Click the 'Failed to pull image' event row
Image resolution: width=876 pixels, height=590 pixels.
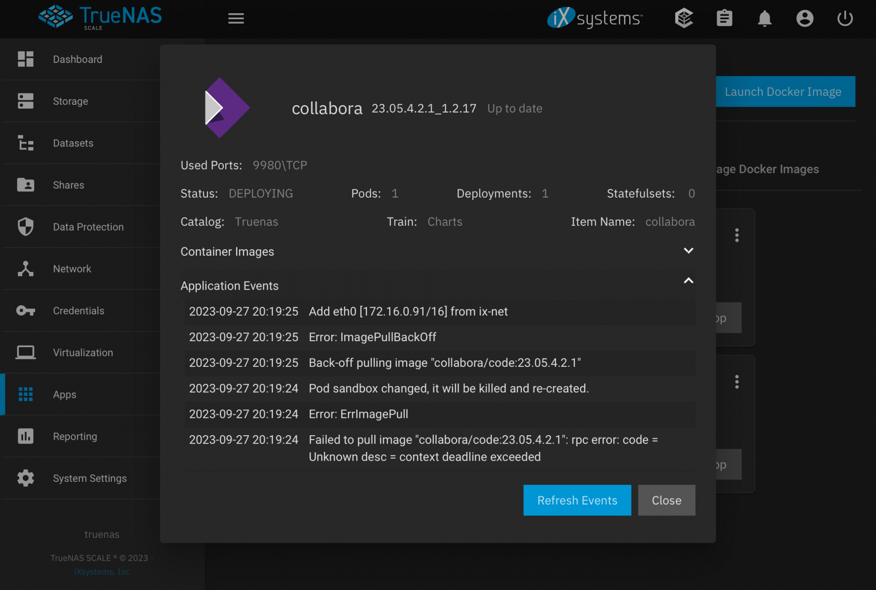440,448
